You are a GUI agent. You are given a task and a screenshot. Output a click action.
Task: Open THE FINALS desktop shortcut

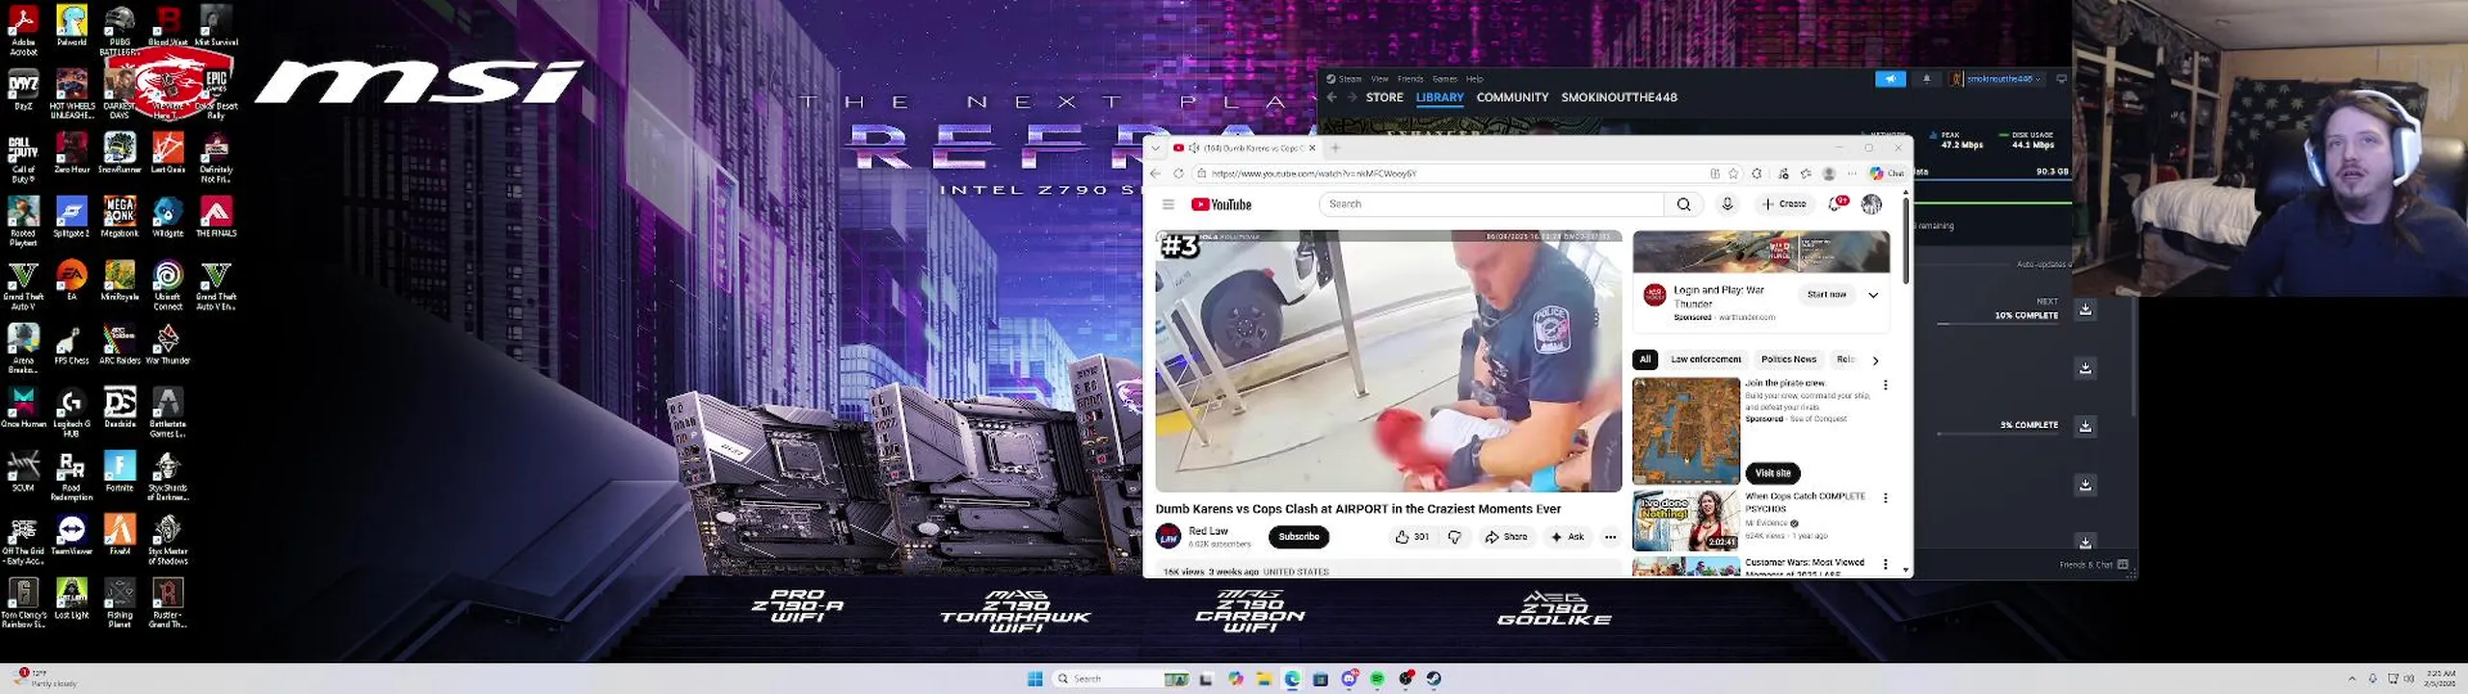point(216,217)
